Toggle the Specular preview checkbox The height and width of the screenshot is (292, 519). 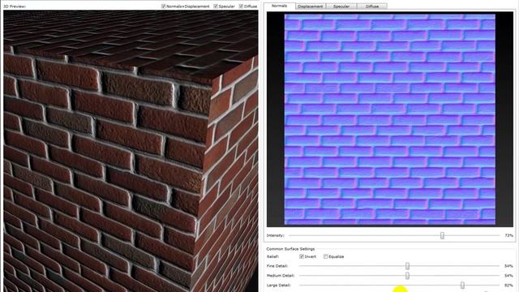[x=216, y=6]
